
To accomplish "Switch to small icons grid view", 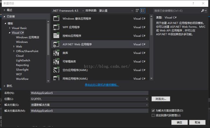I will click(x=137, y=11).
